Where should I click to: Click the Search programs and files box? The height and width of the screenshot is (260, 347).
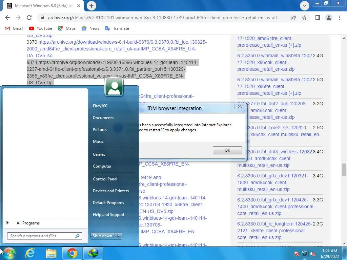(44, 236)
